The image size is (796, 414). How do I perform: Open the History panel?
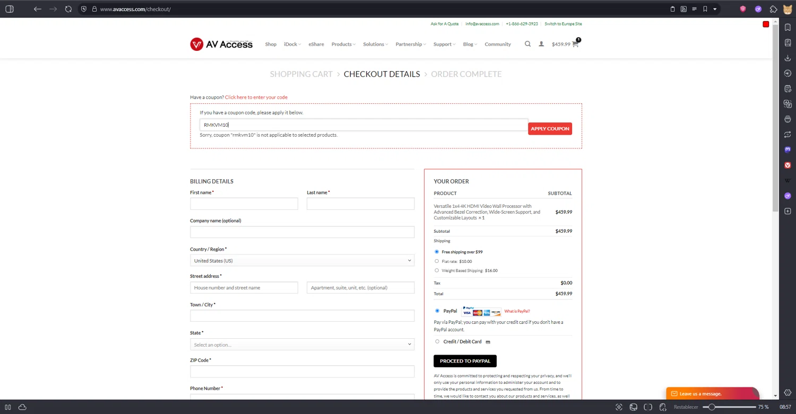788,73
